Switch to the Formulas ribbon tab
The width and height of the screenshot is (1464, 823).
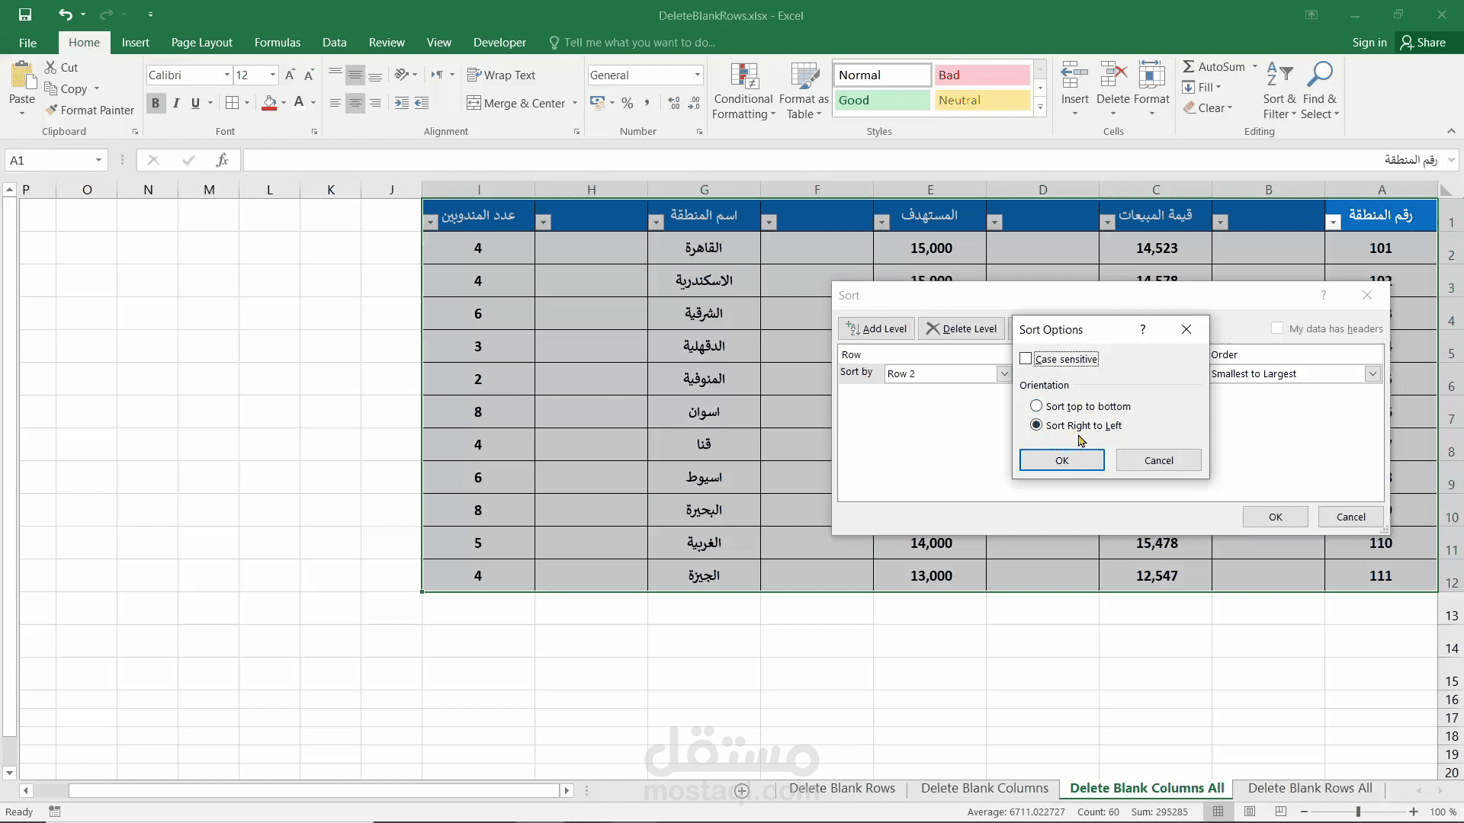277,43
